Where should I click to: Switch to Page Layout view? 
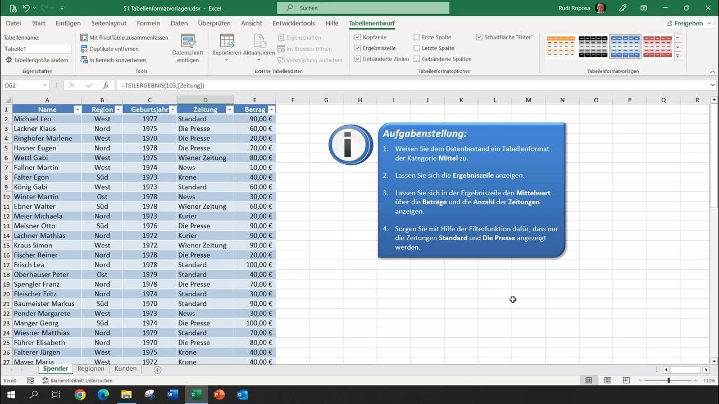608,380
